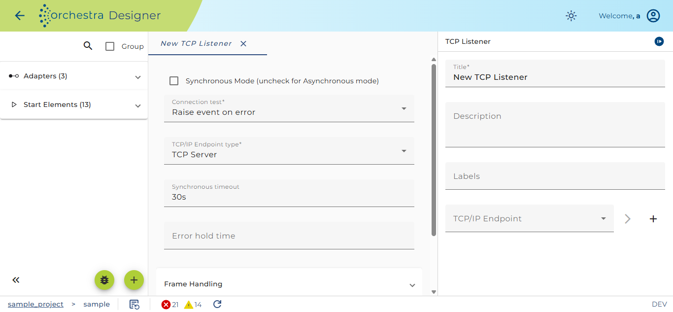The height and width of the screenshot is (312, 673).
Task: Open the debug bug button
Action: pos(104,280)
